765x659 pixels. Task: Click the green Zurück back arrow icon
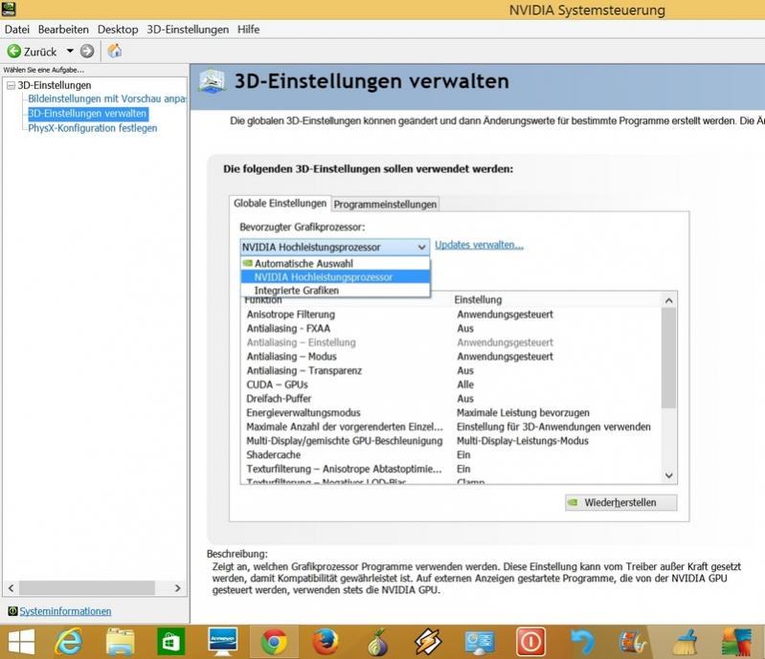[14, 52]
